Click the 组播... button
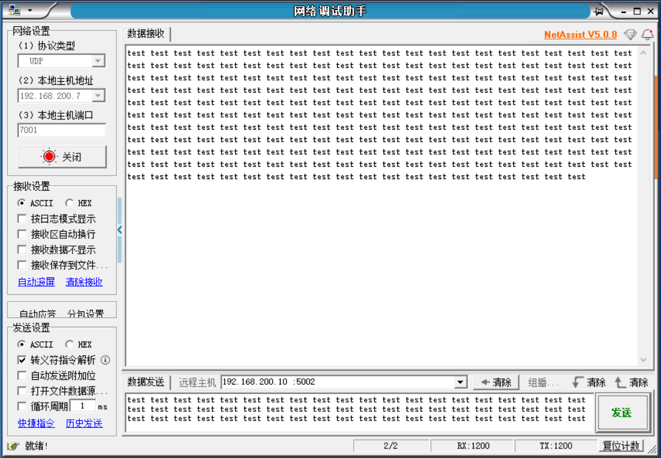The height and width of the screenshot is (458, 661). pos(544,383)
